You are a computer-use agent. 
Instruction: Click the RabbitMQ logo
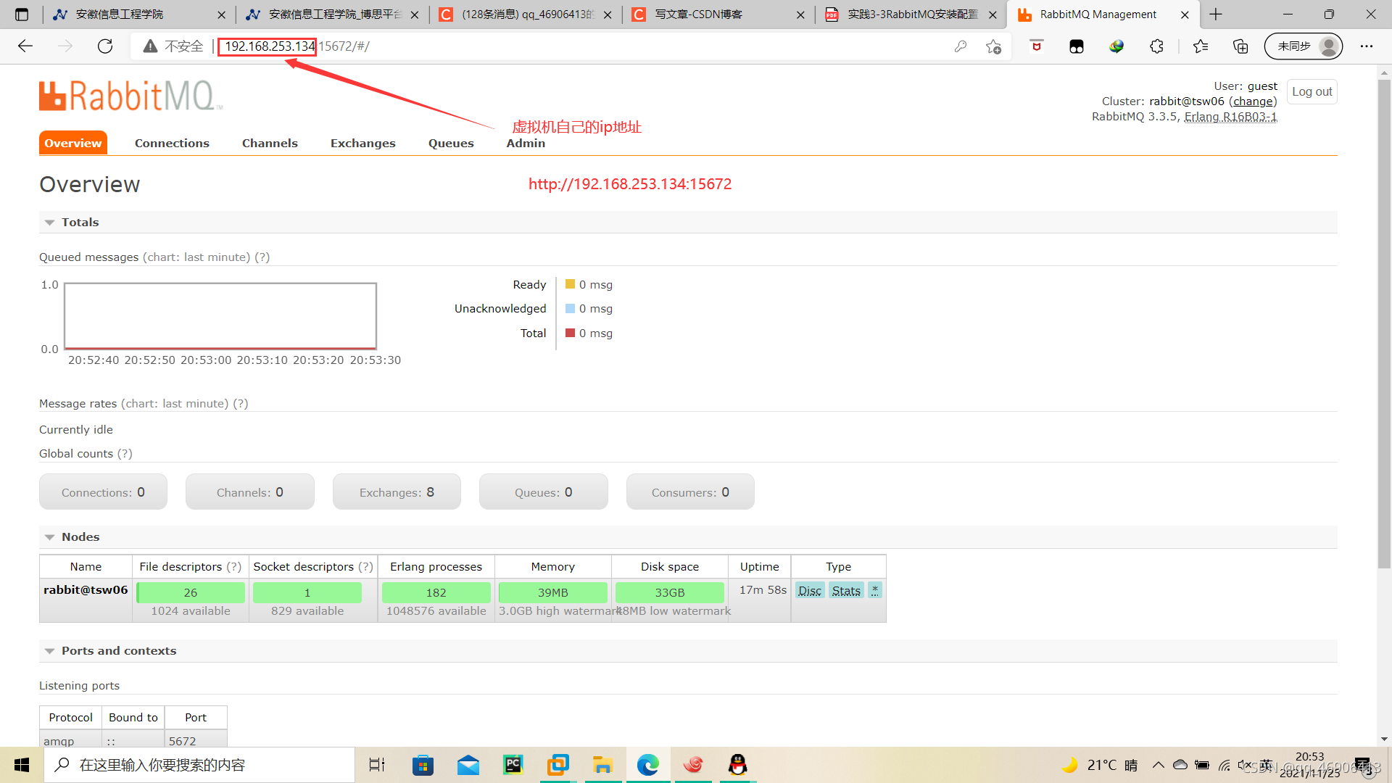(x=130, y=96)
